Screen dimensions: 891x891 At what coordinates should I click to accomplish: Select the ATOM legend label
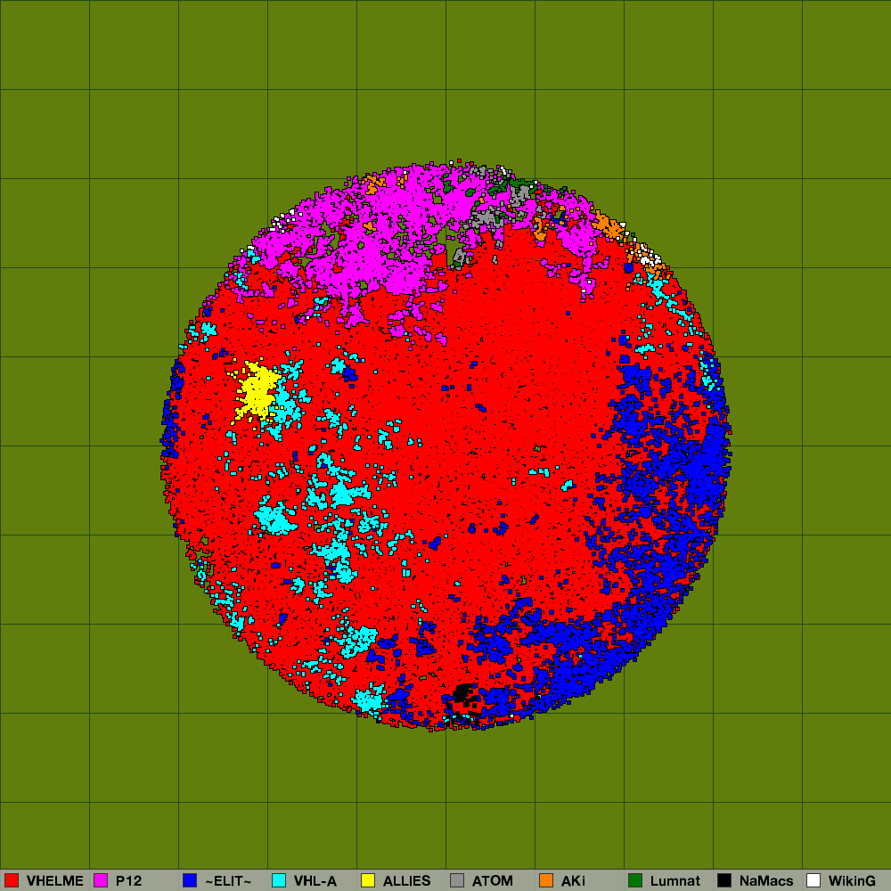tap(492, 881)
